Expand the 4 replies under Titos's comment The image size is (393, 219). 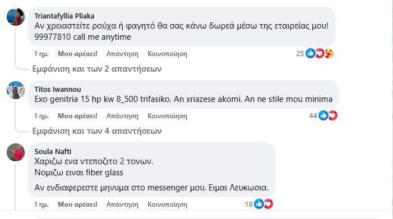click(x=97, y=131)
